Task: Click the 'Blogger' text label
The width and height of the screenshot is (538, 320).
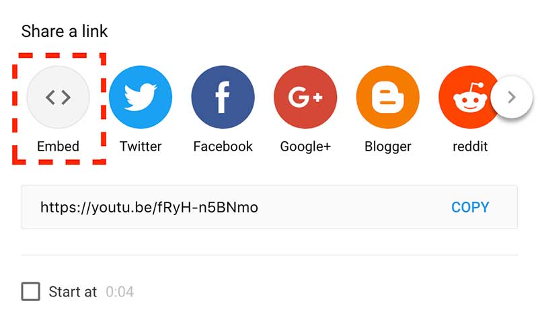Action: pyautogui.click(x=388, y=147)
